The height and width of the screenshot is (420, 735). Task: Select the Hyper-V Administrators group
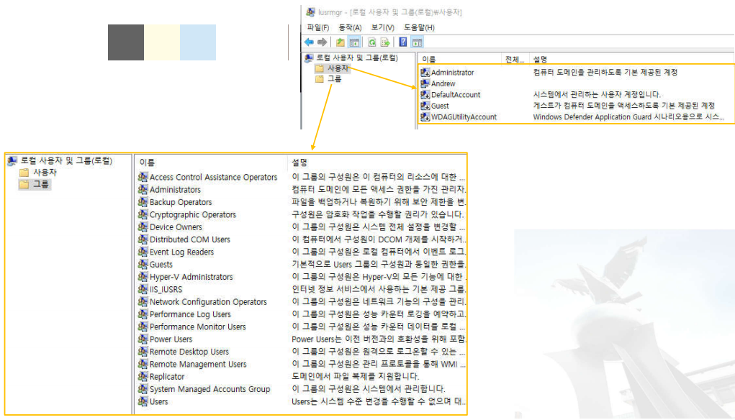pos(185,277)
